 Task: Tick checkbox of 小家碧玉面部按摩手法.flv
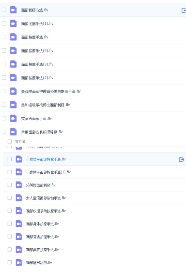(x=10, y=159)
